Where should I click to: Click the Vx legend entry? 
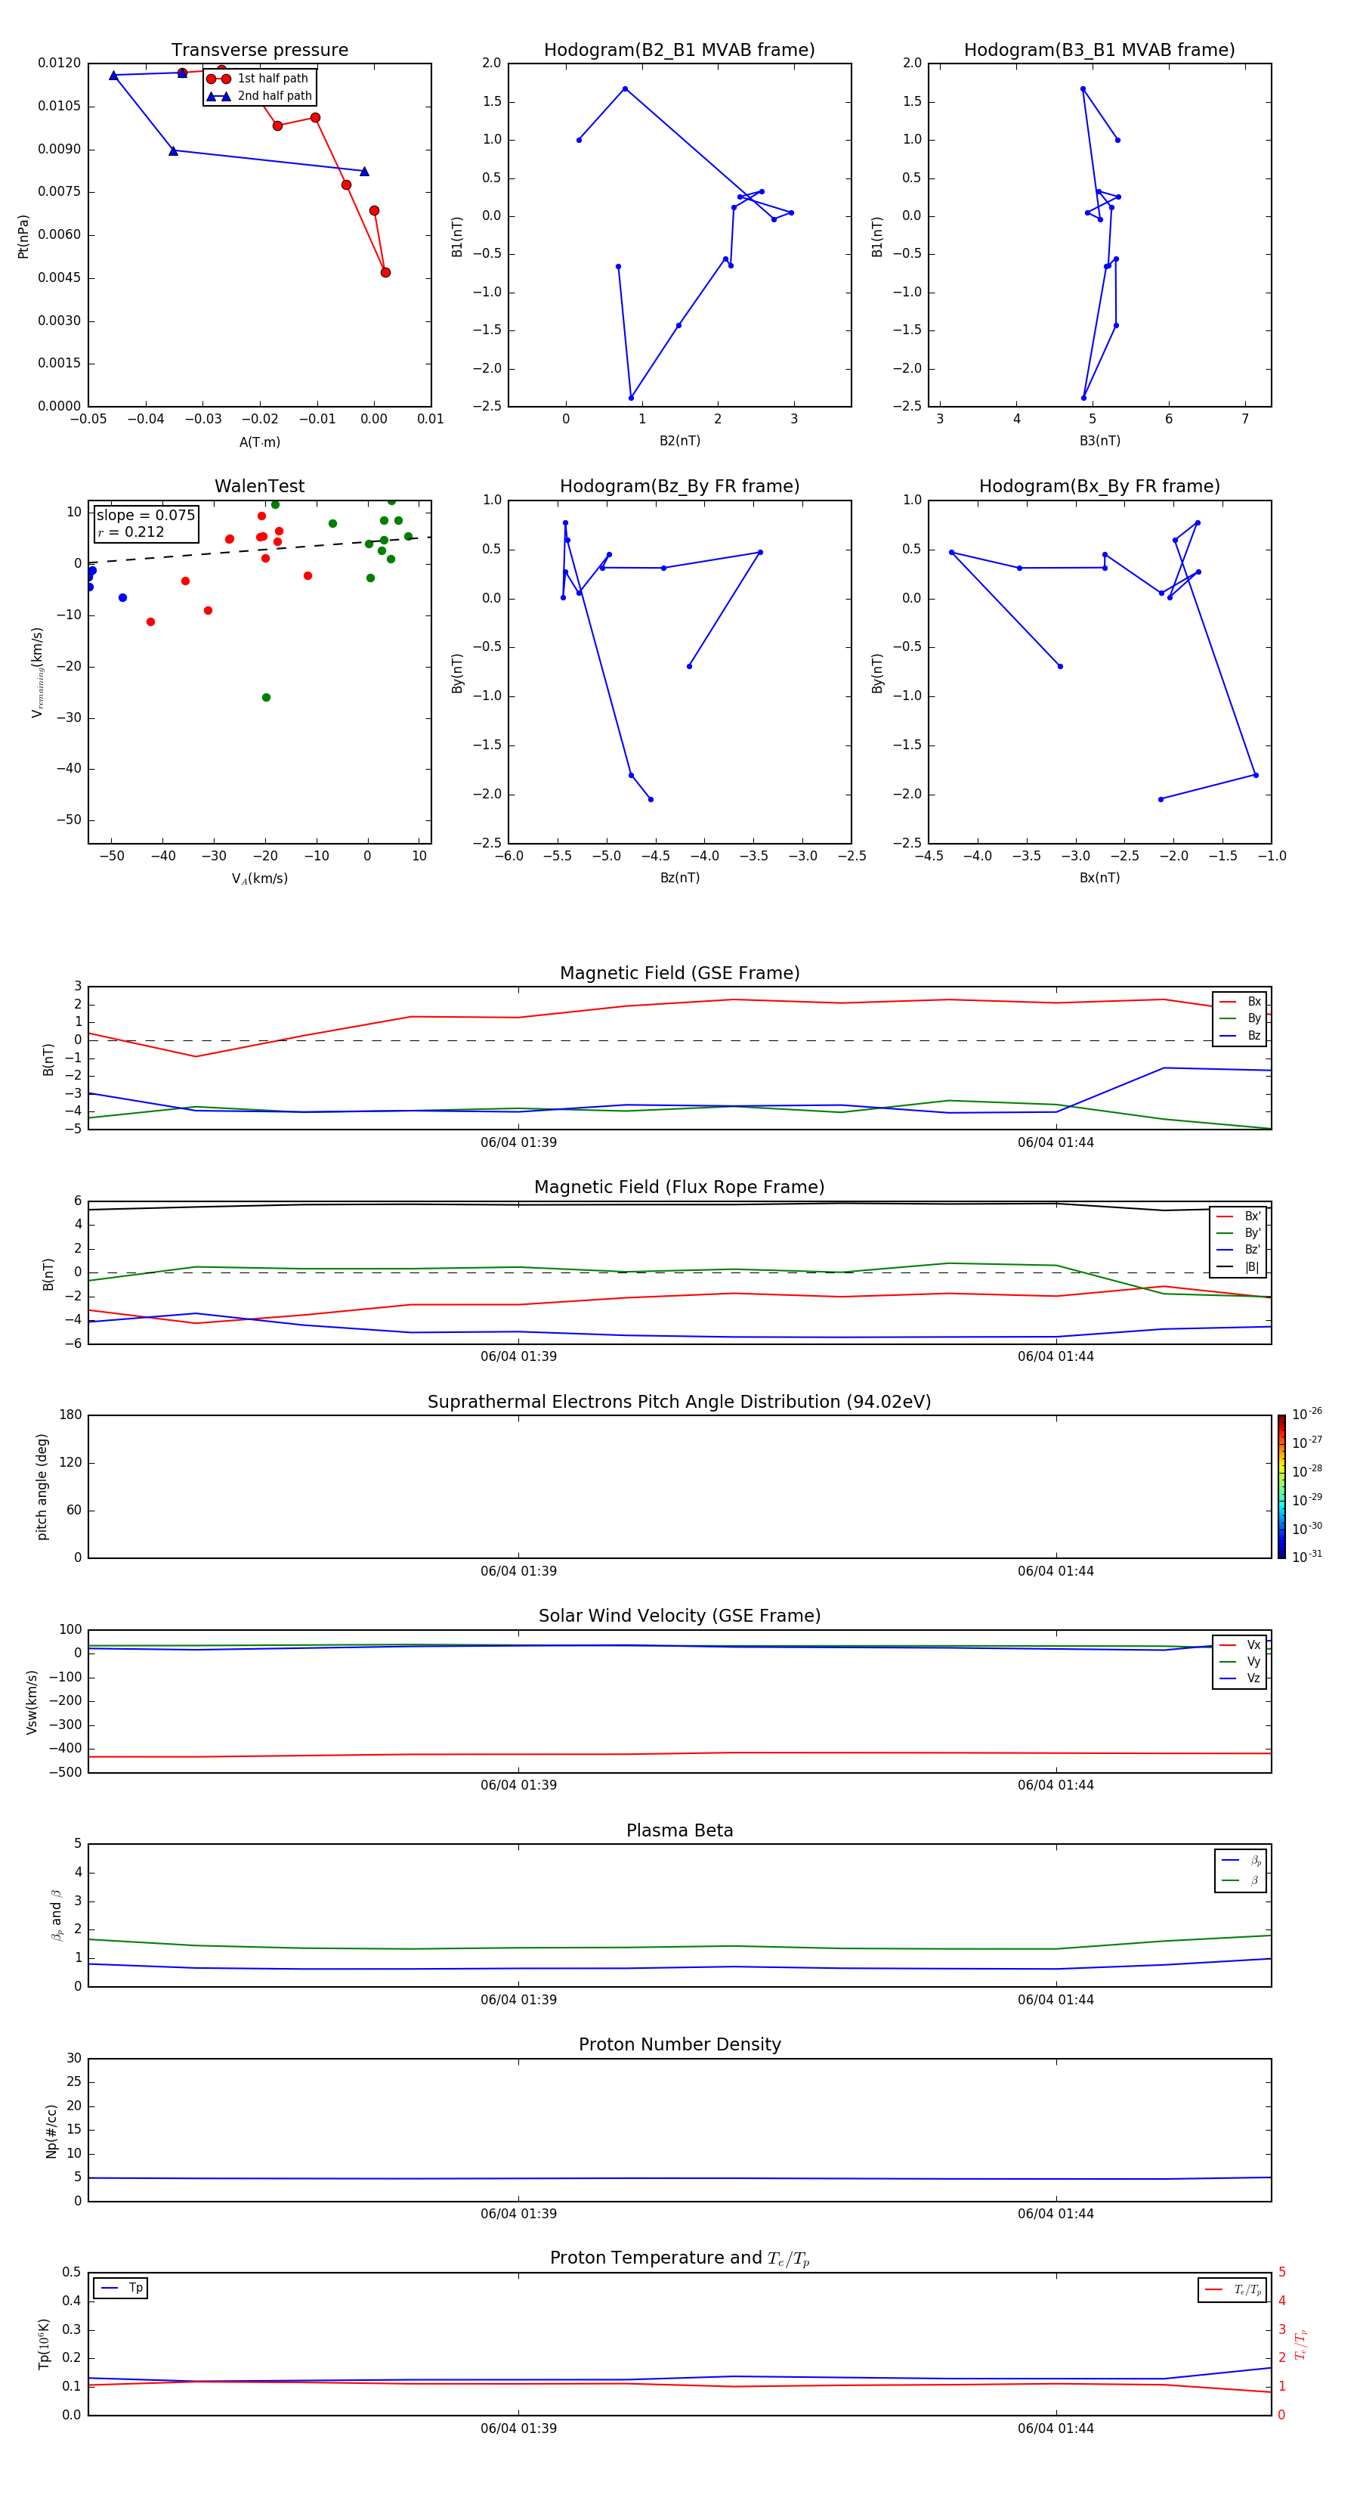point(1240,1644)
